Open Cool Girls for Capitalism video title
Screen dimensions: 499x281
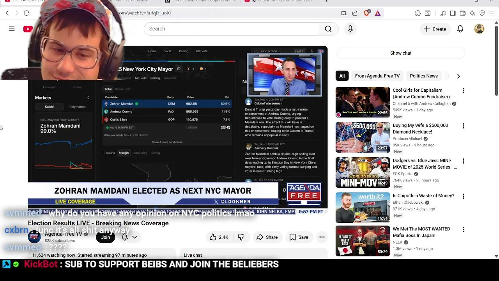pyautogui.click(x=421, y=94)
